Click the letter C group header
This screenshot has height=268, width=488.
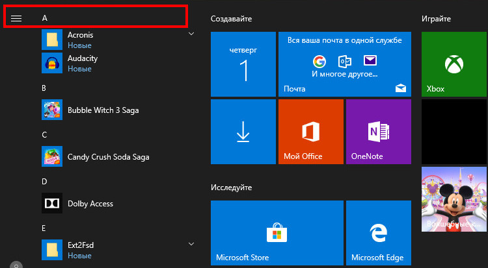coord(44,135)
